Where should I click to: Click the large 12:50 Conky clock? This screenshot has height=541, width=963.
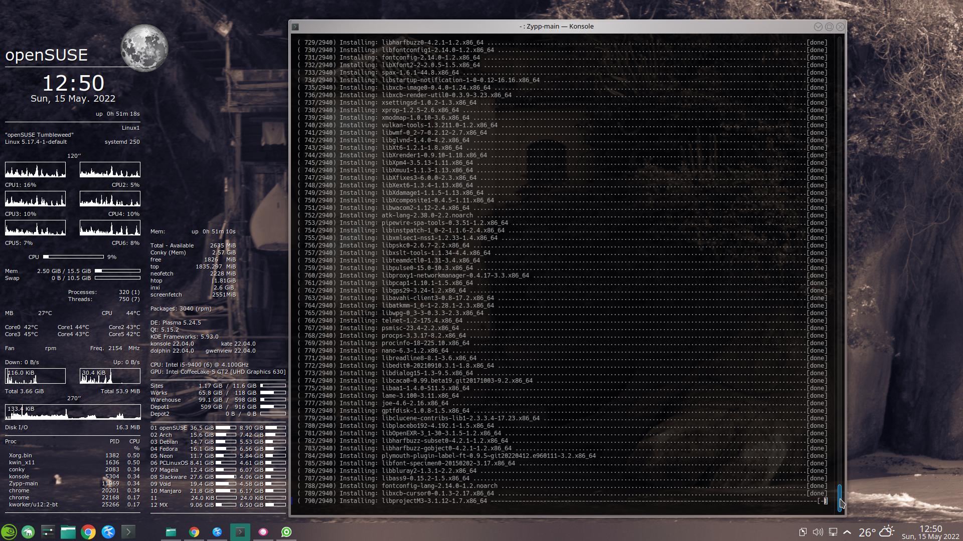pos(73,83)
